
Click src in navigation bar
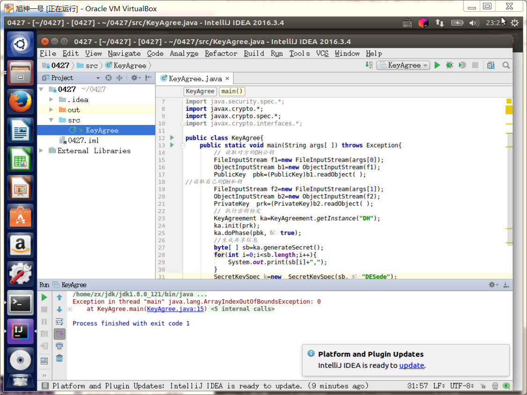click(x=88, y=65)
